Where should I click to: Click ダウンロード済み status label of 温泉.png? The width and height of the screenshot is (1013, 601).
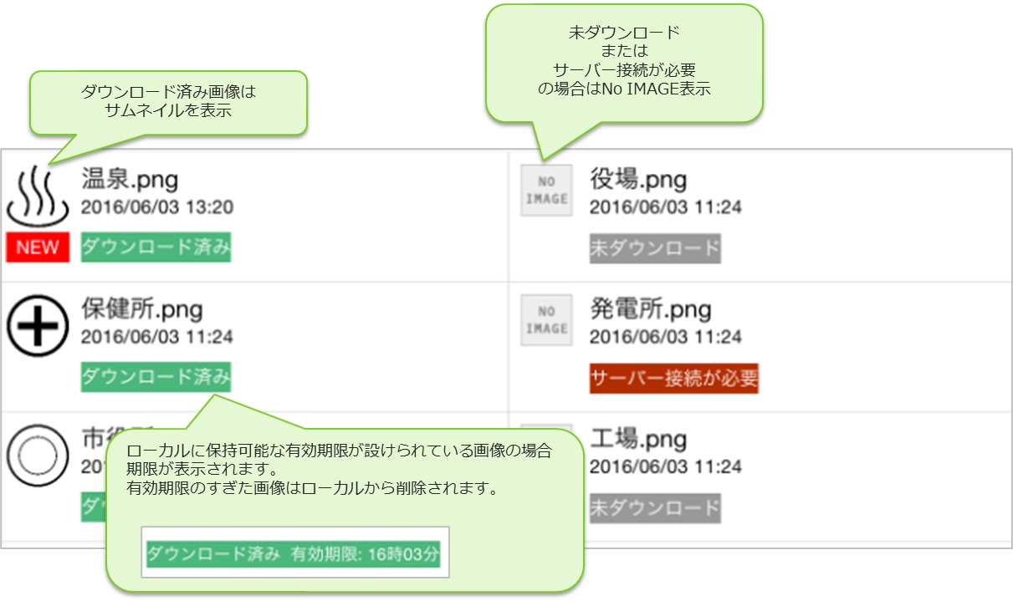(156, 247)
